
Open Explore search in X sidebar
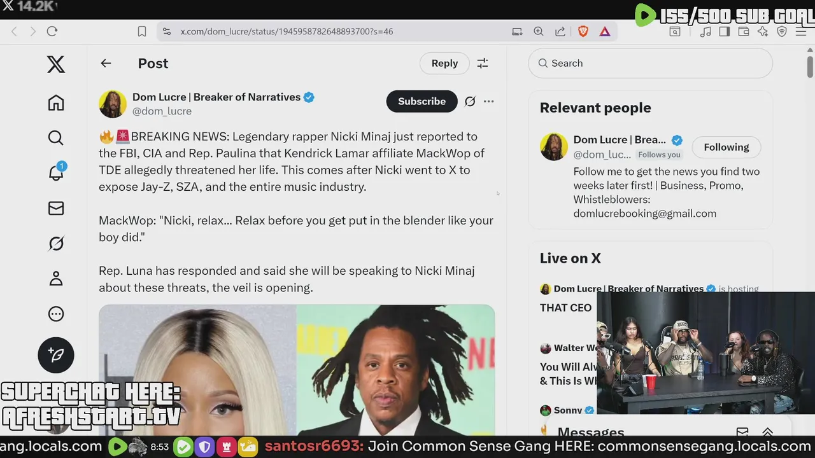(56, 138)
